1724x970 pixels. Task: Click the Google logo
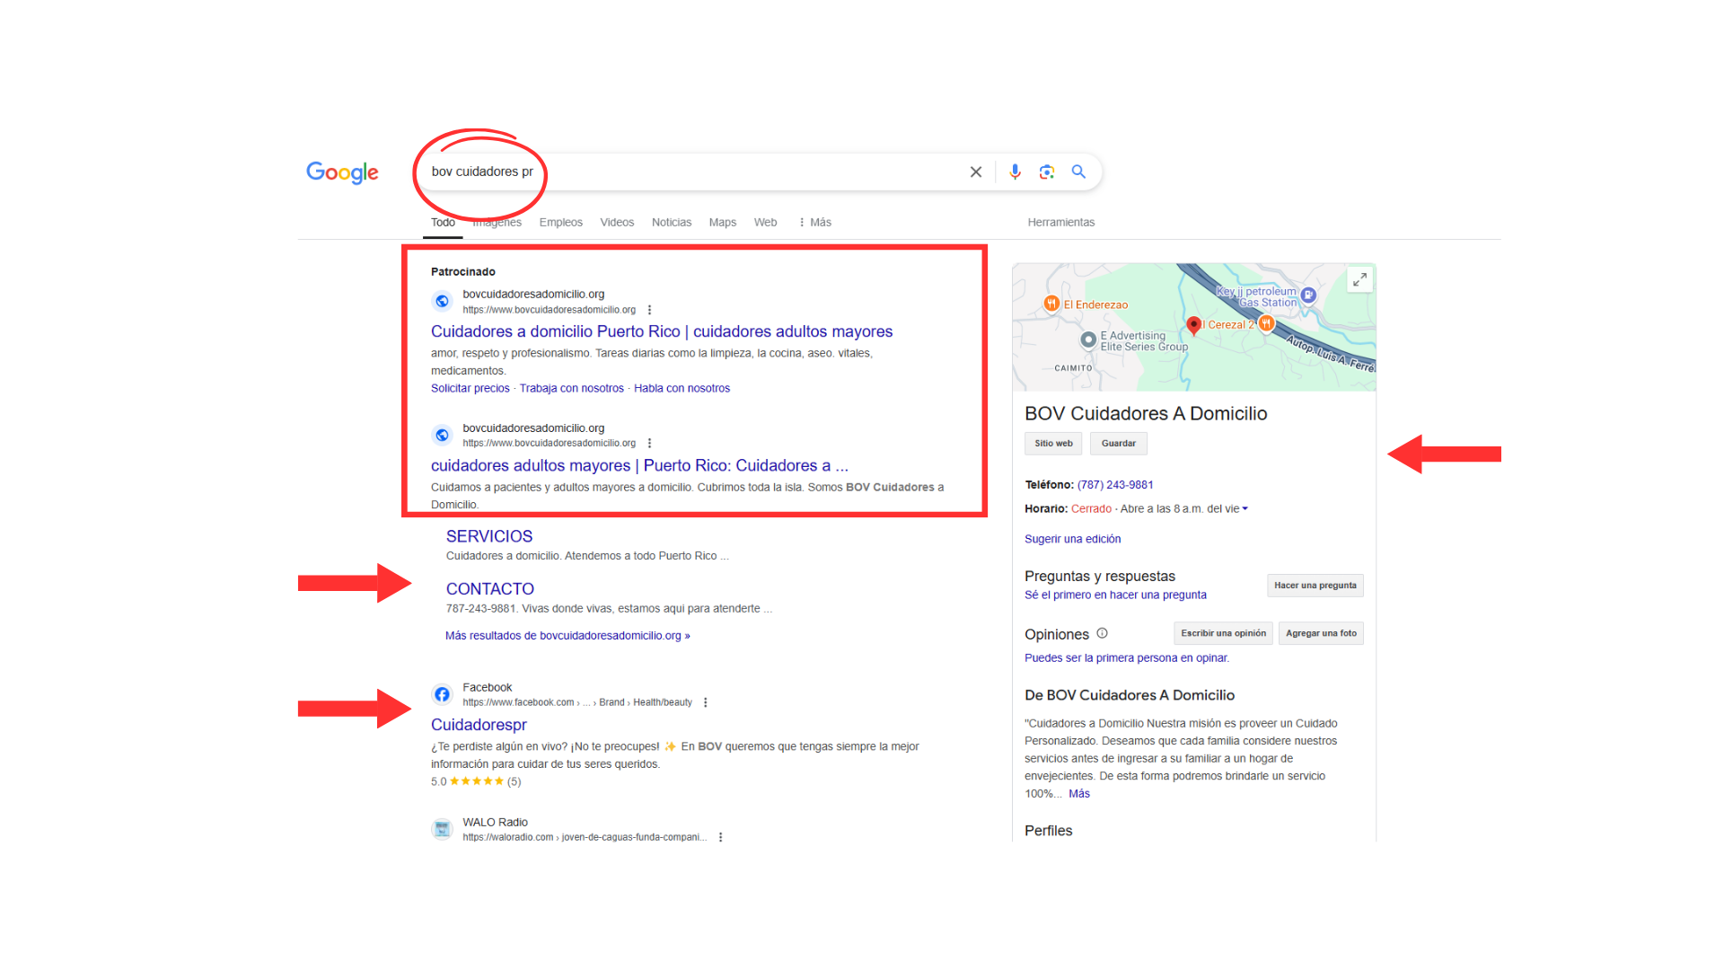point(342,172)
